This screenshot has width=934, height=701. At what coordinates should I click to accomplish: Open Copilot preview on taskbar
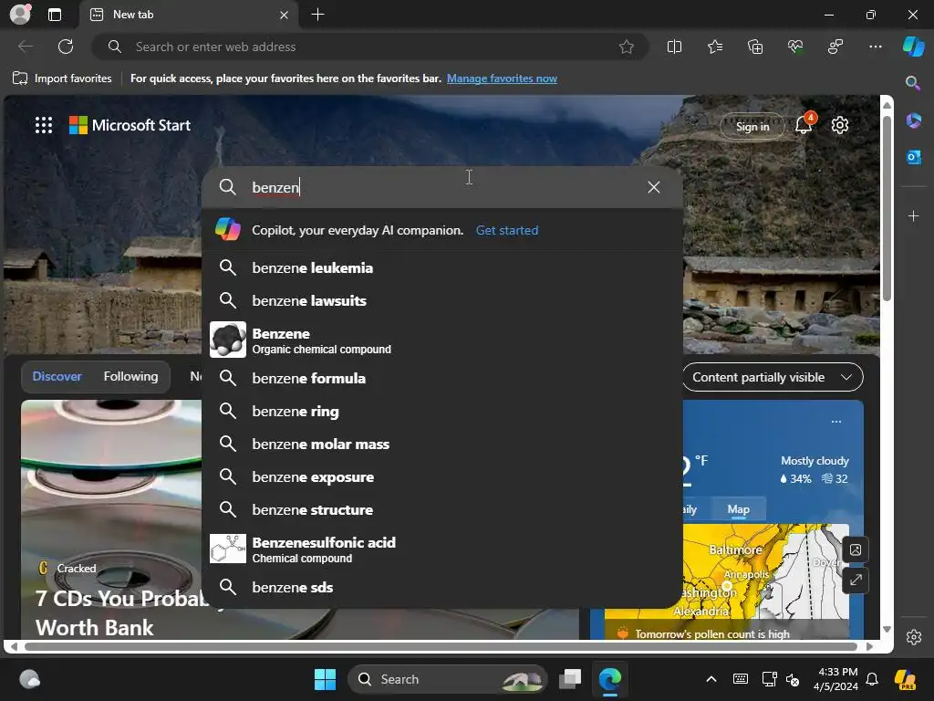click(906, 679)
